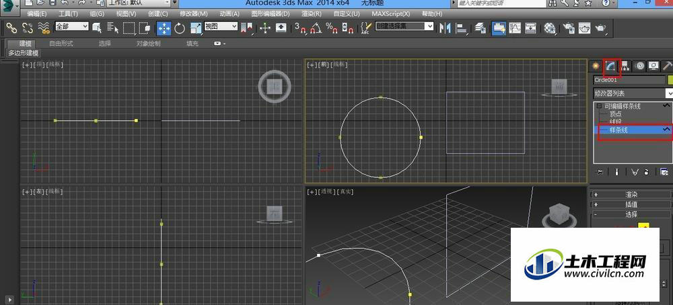Click the 多边形建模 panel button
Screen dimensions: 673x305
(x=24, y=53)
